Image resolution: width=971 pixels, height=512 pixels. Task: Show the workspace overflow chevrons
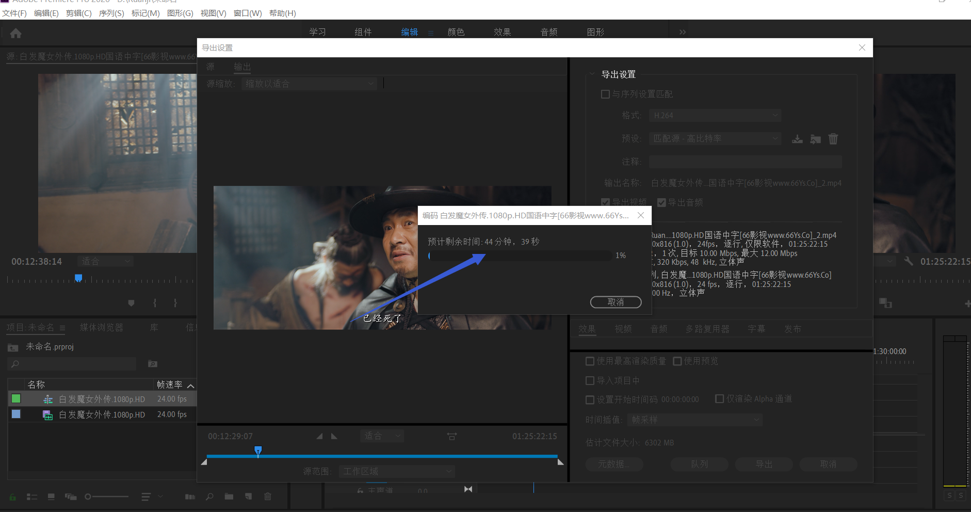[x=683, y=32]
